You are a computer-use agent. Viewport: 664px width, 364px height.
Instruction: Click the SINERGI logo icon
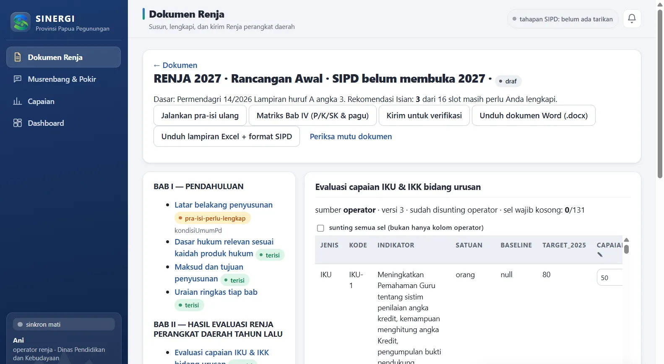(21, 22)
